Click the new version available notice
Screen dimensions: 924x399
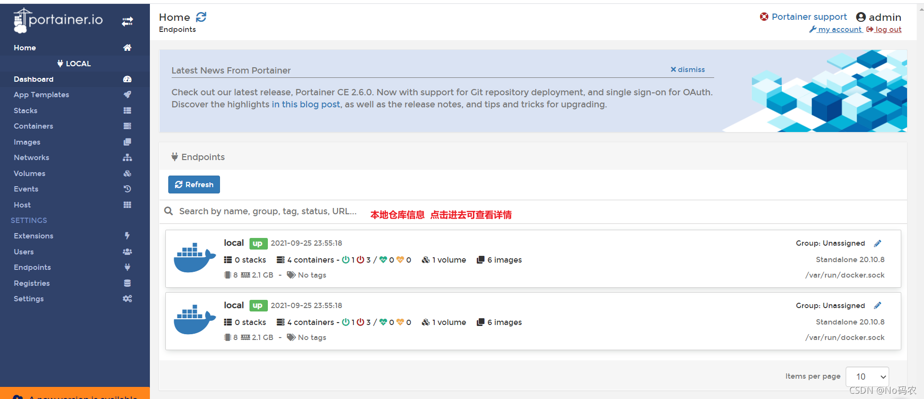tap(75, 393)
